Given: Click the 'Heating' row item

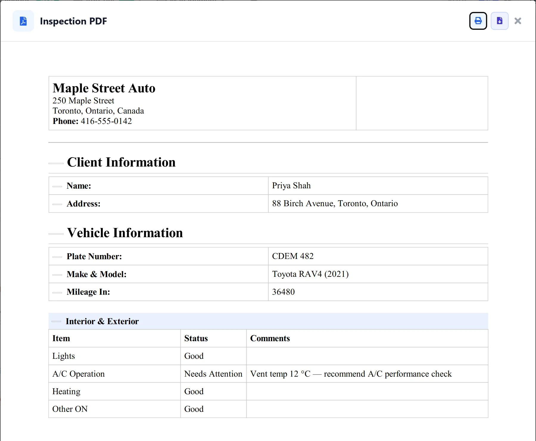Looking at the screenshot, I should click(115, 391).
